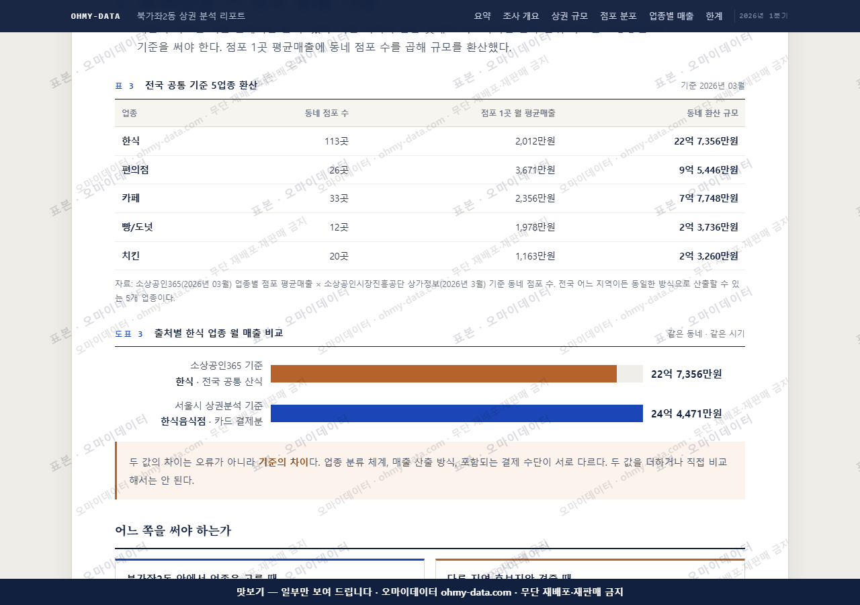This screenshot has height=605, width=860.
Task: Click the 출처별 한식 업종 월 매출 비교 chart title
Action: [218, 333]
